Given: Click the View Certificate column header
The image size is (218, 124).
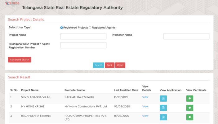Looking at the screenshot, I should click(x=196, y=90).
